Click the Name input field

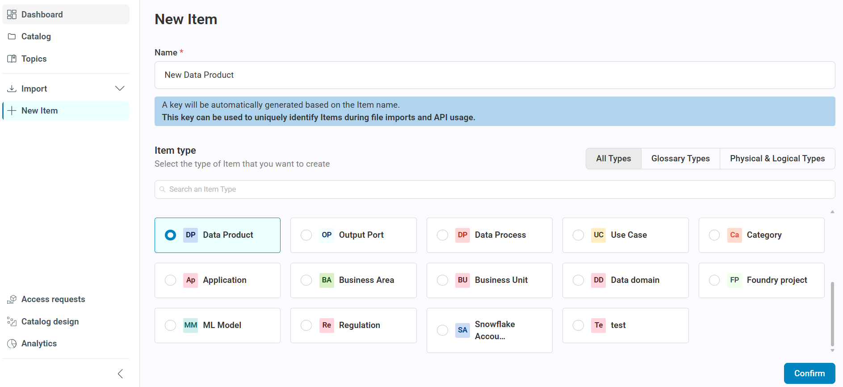[495, 75]
